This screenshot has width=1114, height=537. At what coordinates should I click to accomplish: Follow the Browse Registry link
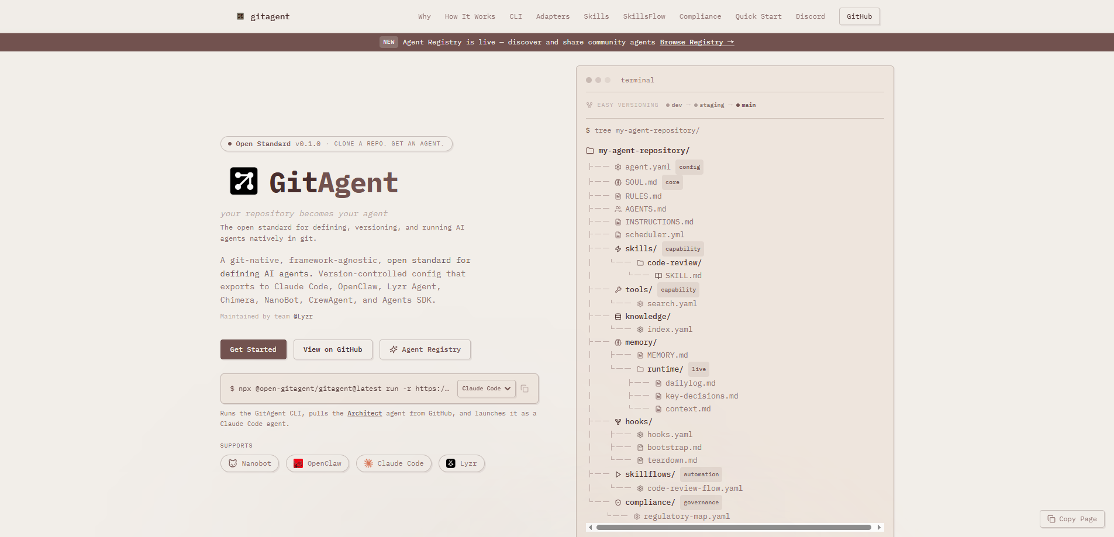coord(697,42)
